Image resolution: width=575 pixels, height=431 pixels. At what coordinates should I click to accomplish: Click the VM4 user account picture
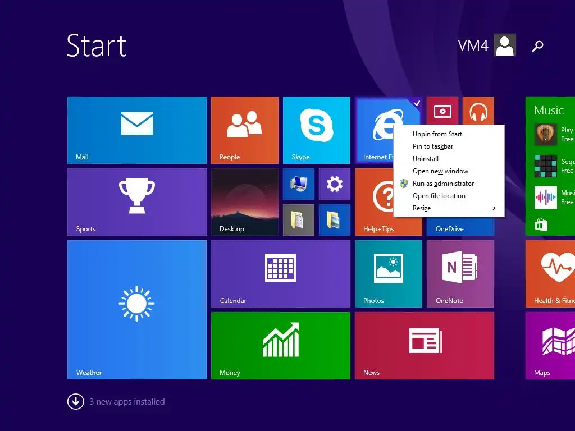[x=505, y=45]
